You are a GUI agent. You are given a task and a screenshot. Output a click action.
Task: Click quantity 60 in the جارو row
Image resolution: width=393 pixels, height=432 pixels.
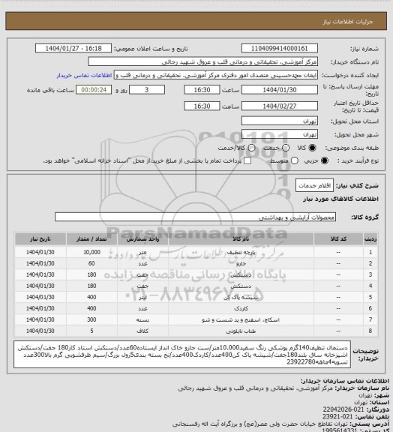tap(91, 264)
